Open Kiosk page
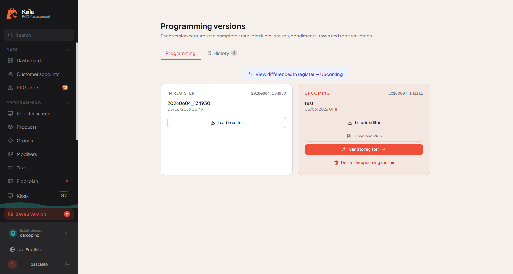 [39, 196]
